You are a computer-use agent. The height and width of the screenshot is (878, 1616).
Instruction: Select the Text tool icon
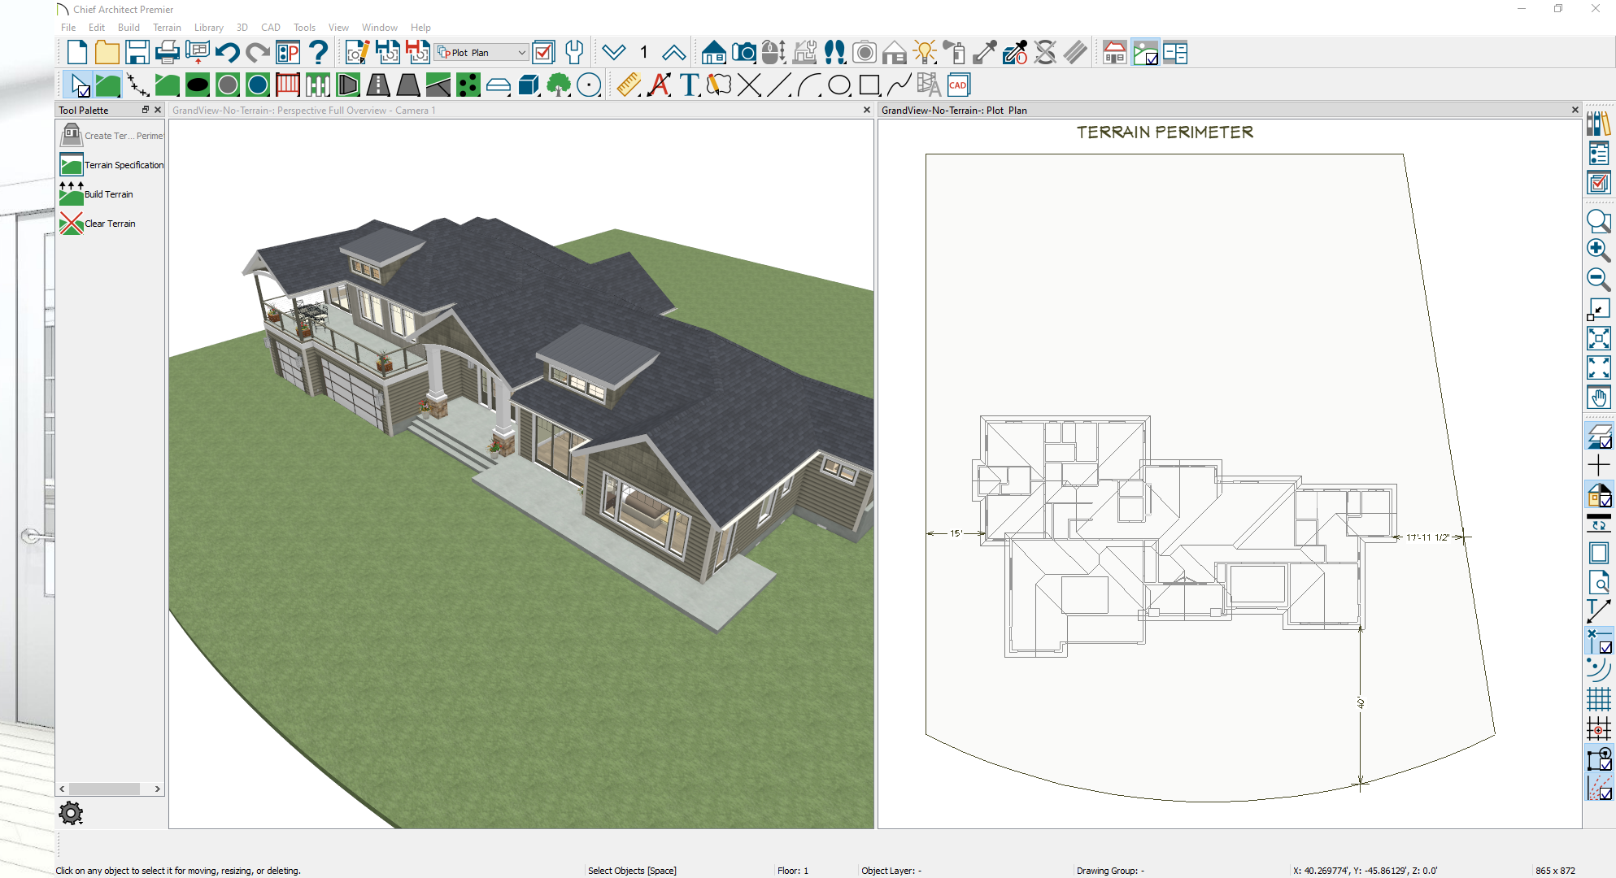coord(689,85)
